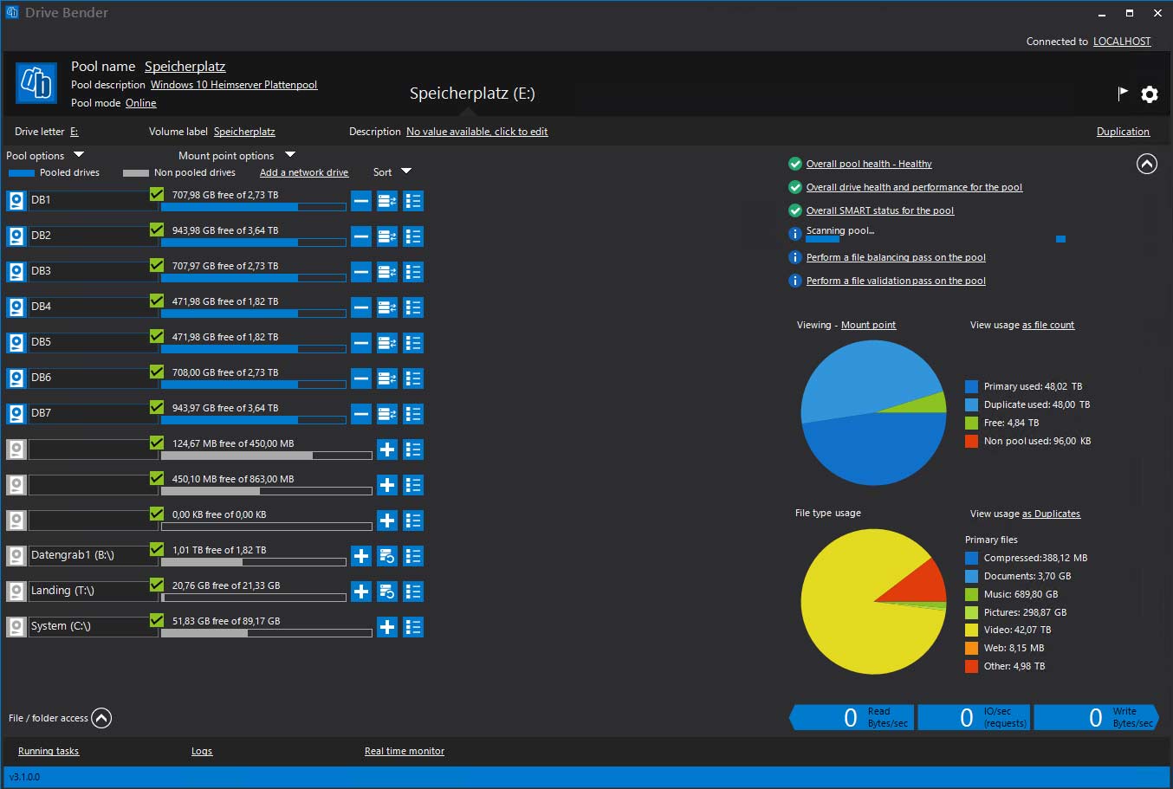The width and height of the screenshot is (1173, 789).
Task: Edit the Pool name Speicherplatz
Action: (185, 67)
